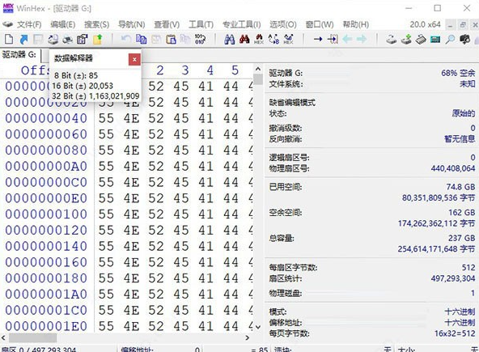Viewport: 479px width, 352px height.
Task: Click the 32 Bit value 1,163,021,909
Action: click(x=114, y=96)
